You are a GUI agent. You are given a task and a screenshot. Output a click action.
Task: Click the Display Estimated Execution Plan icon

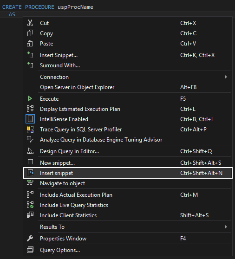(30, 109)
